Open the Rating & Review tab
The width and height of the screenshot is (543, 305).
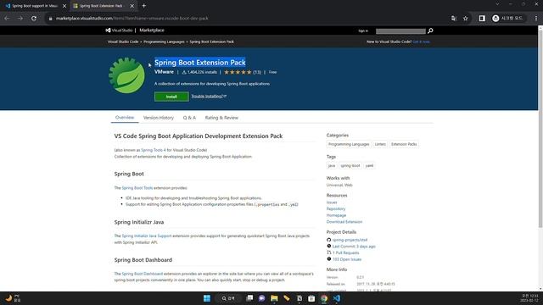coord(221,118)
